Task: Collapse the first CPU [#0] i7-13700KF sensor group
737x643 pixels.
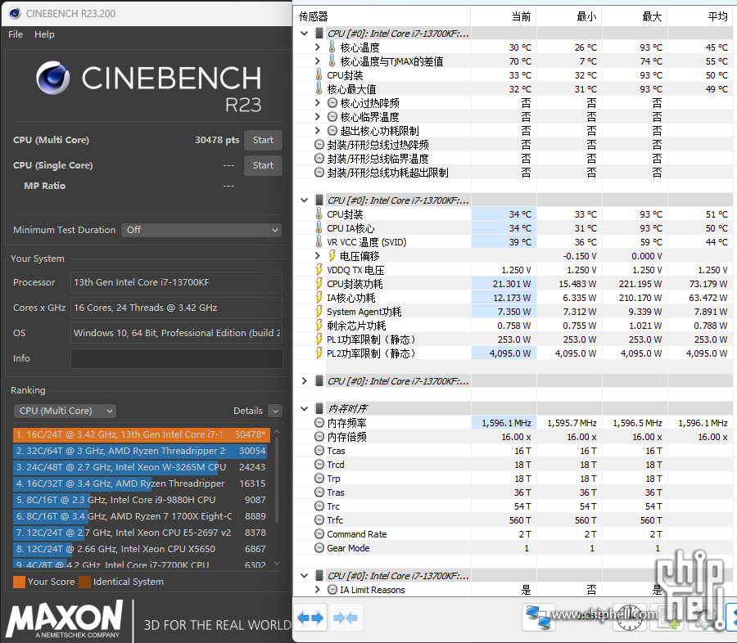Action: (304, 34)
